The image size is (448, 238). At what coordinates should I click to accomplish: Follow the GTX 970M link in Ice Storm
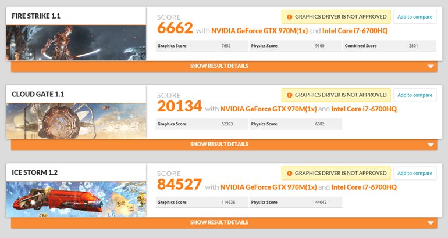(269, 187)
